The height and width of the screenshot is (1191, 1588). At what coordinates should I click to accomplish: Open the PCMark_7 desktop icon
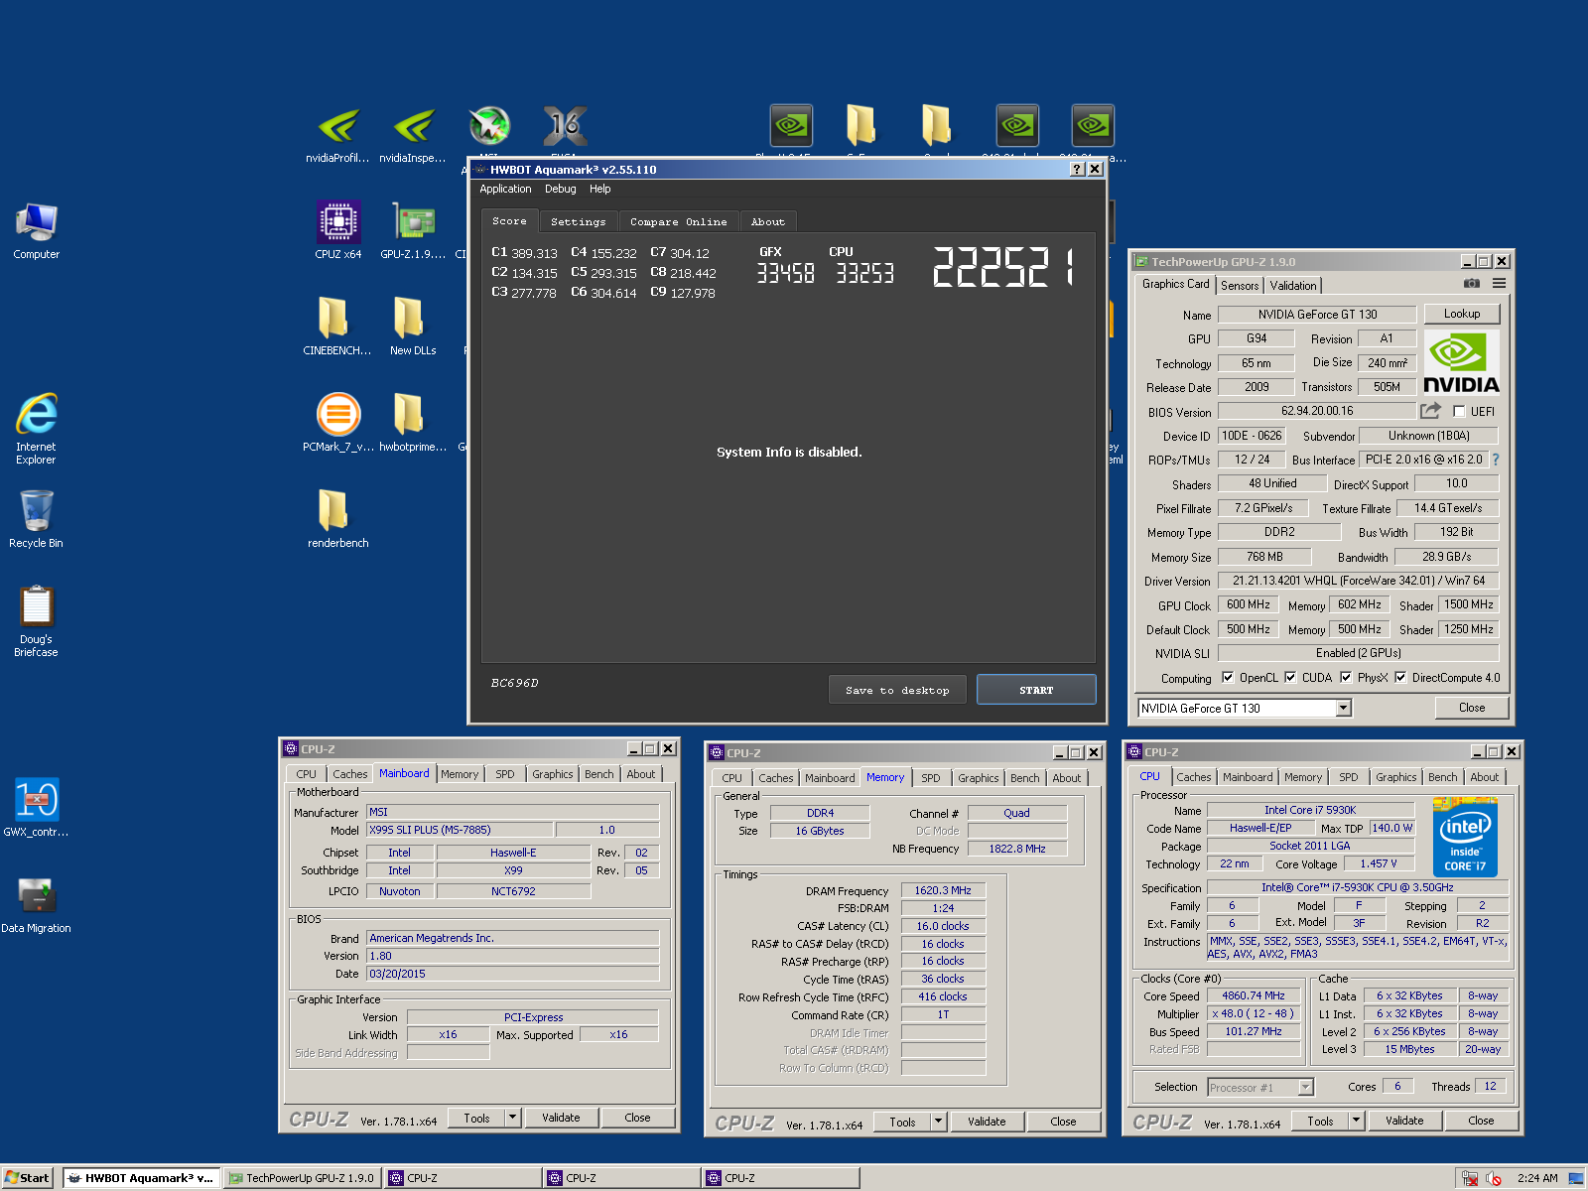(x=338, y=423)
